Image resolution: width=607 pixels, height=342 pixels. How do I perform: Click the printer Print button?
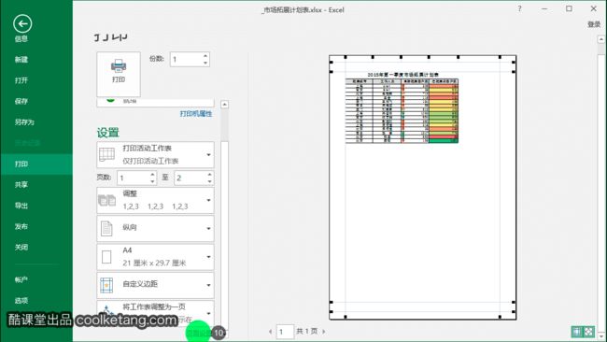tap(119, 74)
